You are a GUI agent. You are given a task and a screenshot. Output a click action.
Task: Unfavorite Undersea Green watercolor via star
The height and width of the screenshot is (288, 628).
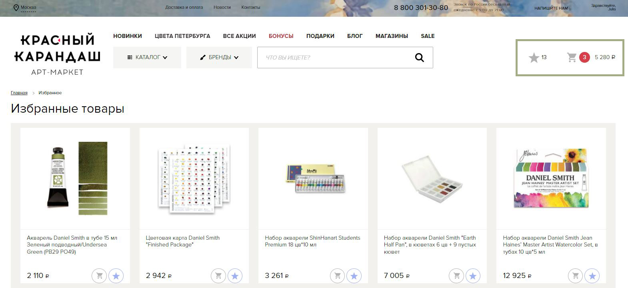(x=116, y=276)
